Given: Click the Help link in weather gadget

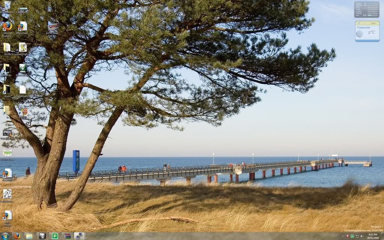Looking at the screenshot, I should (373, 23).
